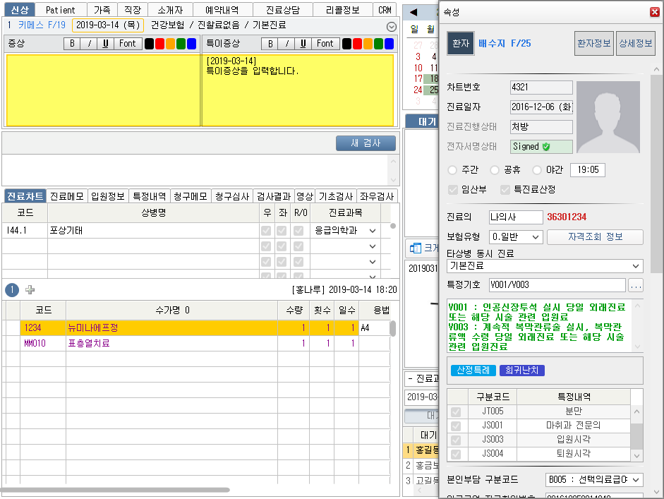This screenshot has height=499, width=664.
Task: Click the gray plus icon to add prescription
Action: (30, 289)
